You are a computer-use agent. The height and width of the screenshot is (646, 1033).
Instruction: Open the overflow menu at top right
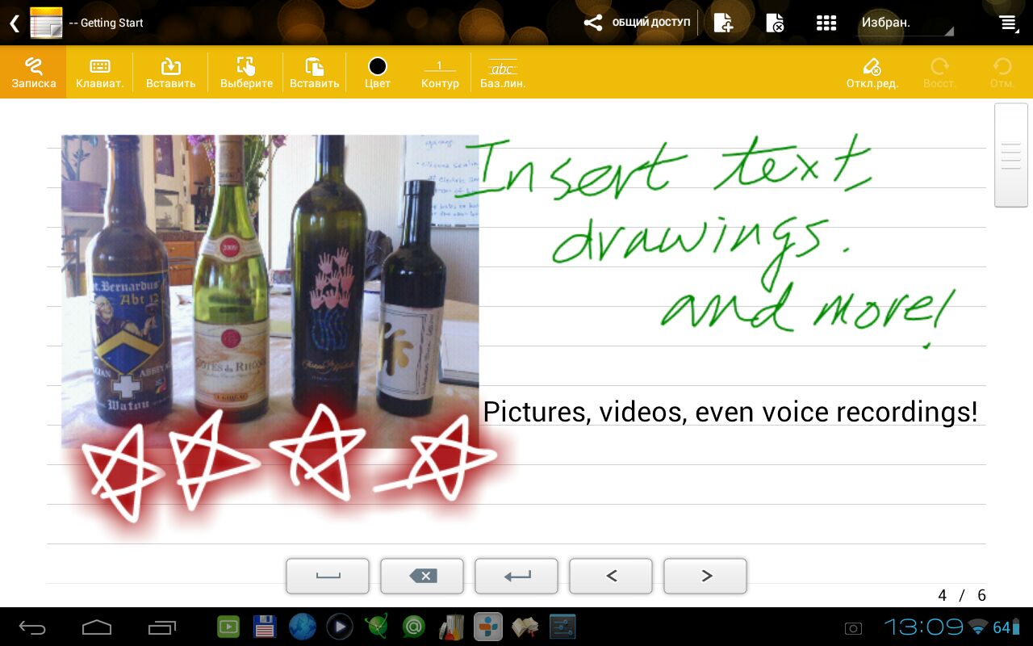pyautogui.click(x=1009, y=23)
